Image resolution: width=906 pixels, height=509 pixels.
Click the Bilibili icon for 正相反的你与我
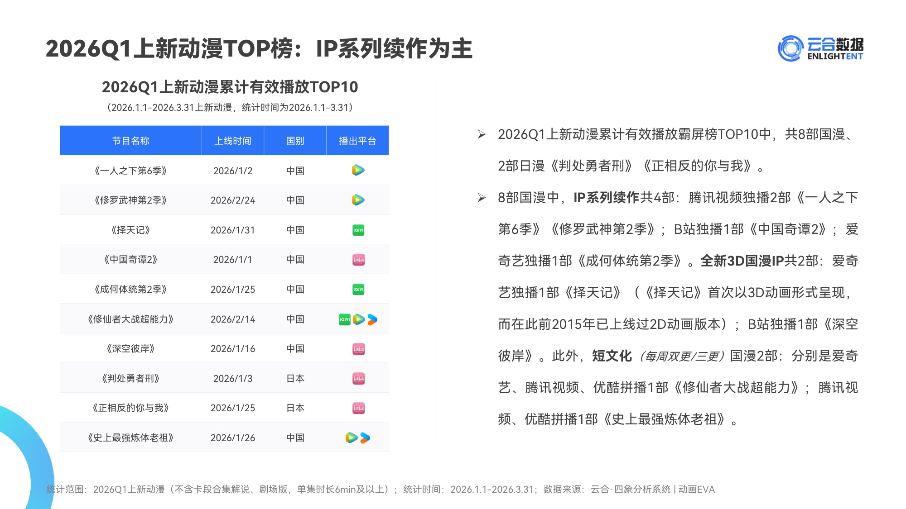coord(358,408)
